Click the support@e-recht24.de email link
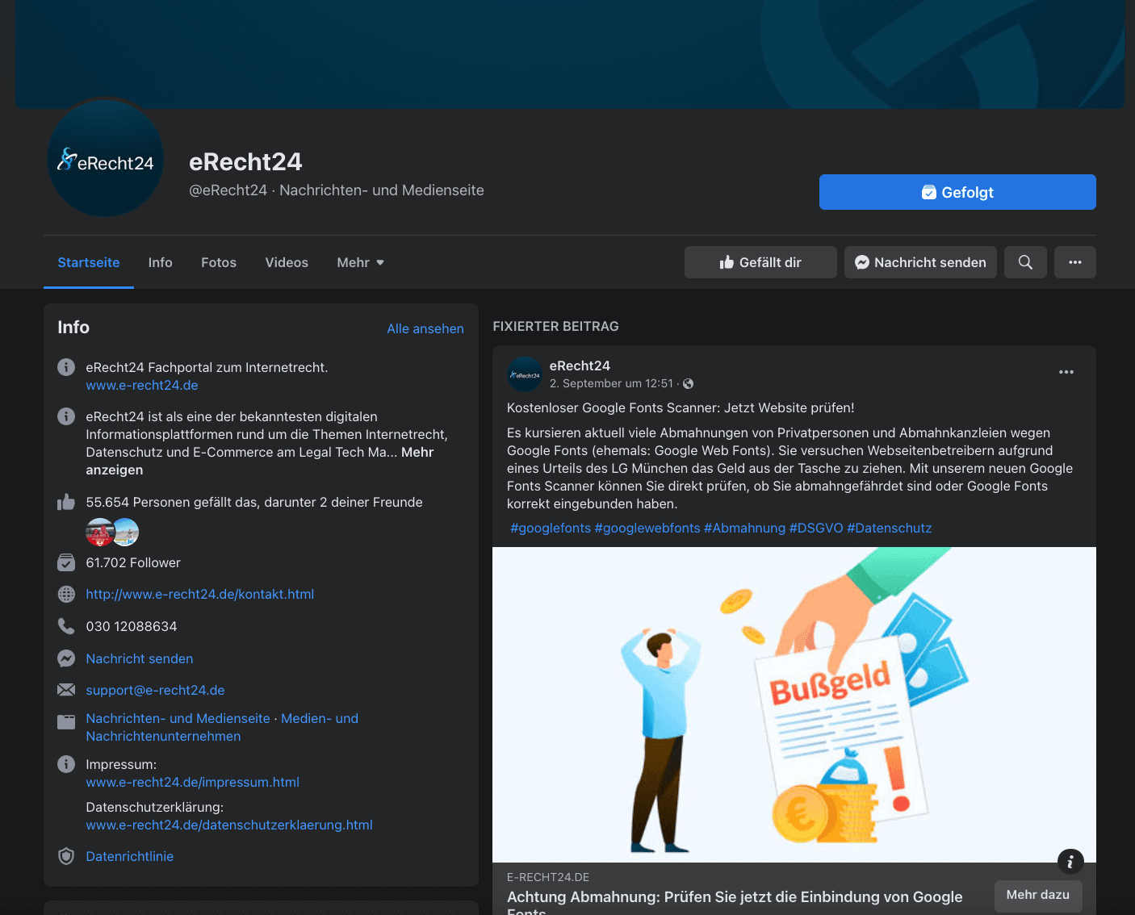 tap(156, 690)
